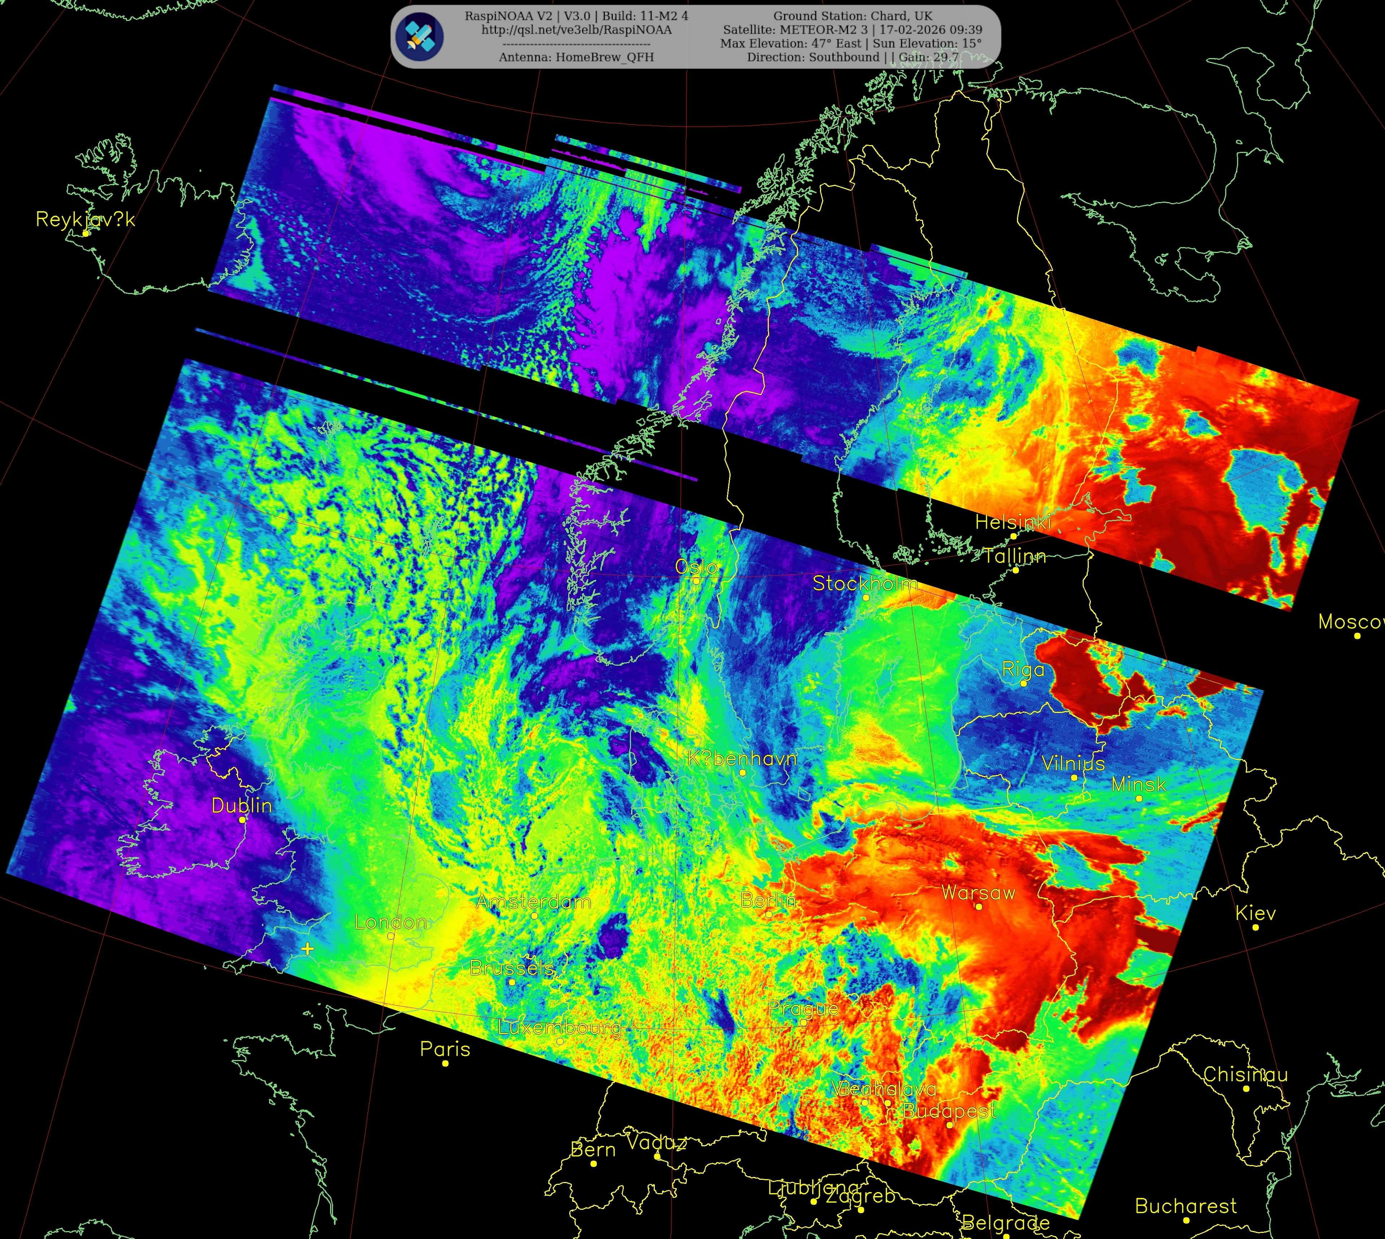Click the Stockholm city label
The height and width of the screenshot is (1239, 1385).
tap(865, 583)
